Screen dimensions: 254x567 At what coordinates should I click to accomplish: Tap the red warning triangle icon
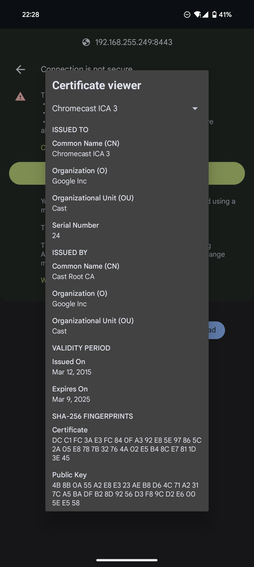coord(20,96)
